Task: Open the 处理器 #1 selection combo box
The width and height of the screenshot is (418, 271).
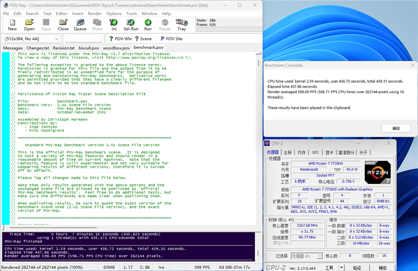Action: pos(306,256)
